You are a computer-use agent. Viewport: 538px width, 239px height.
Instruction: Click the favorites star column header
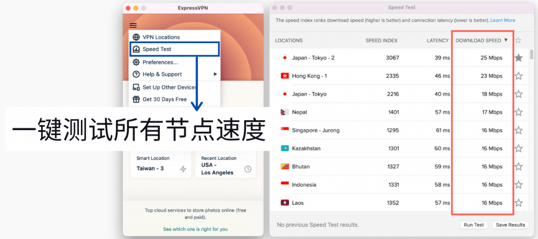click(518, 40)
